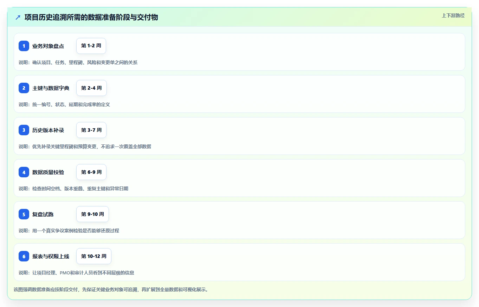Image resolution: width=479 pixels, height=307 pixels.
Task: Click the 业务对象盘点 step title
Action: click(x=48, y=46)
